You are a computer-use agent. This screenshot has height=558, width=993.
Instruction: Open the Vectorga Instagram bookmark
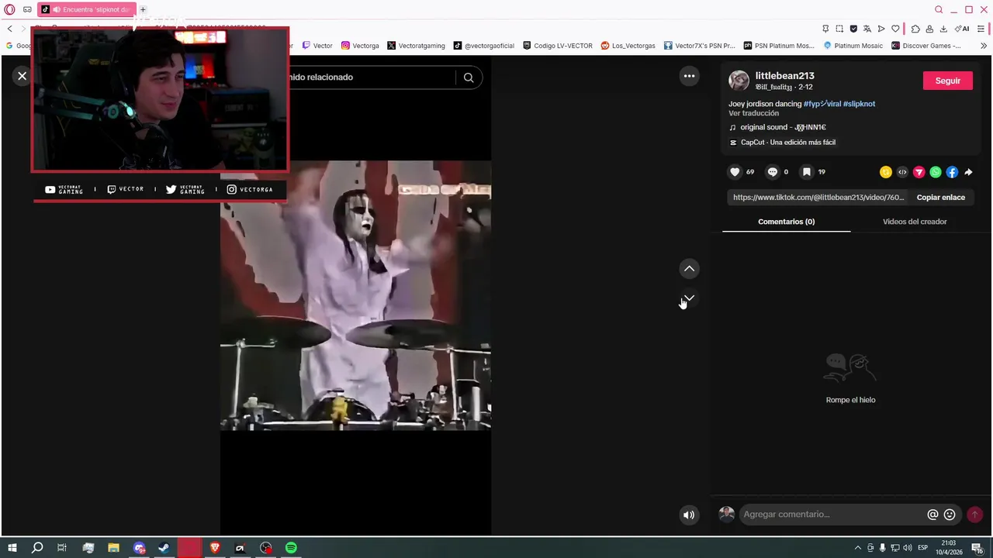360,46
